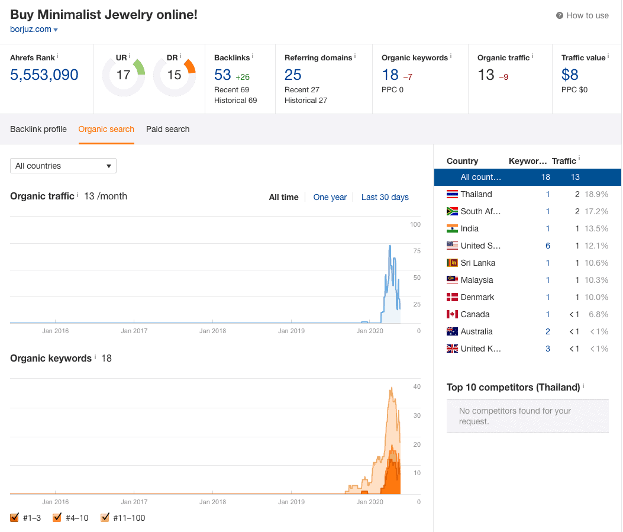Click the How to use help icon
Image resolution: width=623 pixels, height=532 pixels.
560,15
